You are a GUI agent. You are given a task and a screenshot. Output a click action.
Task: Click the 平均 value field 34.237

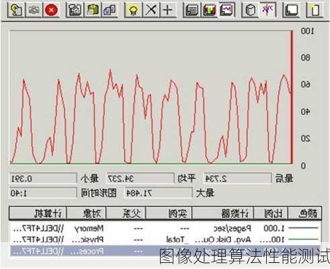pos(140,179)
